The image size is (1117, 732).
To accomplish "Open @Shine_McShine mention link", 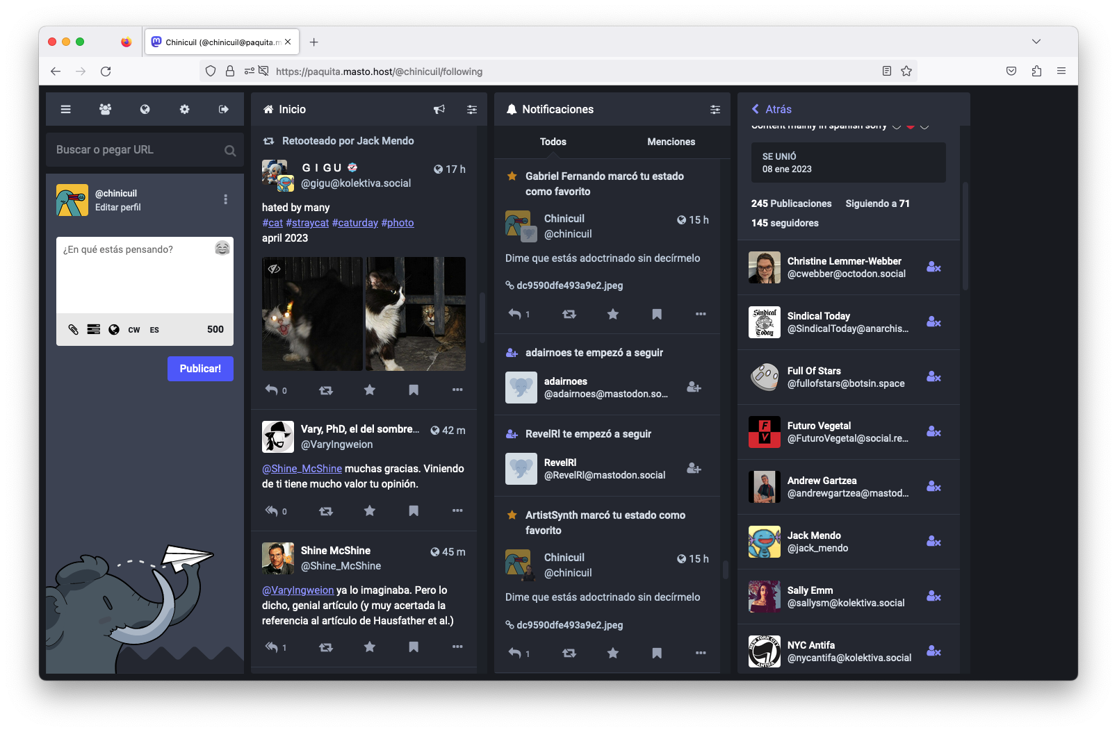I will 302,469.
